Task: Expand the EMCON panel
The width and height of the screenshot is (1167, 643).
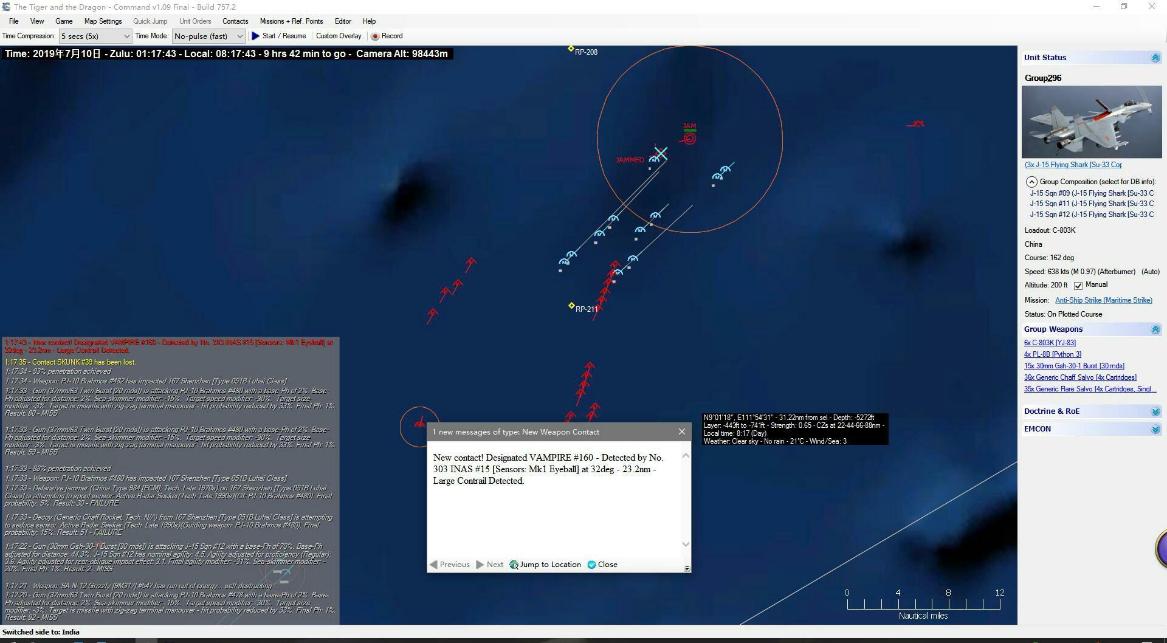Action: point(1155,429)
